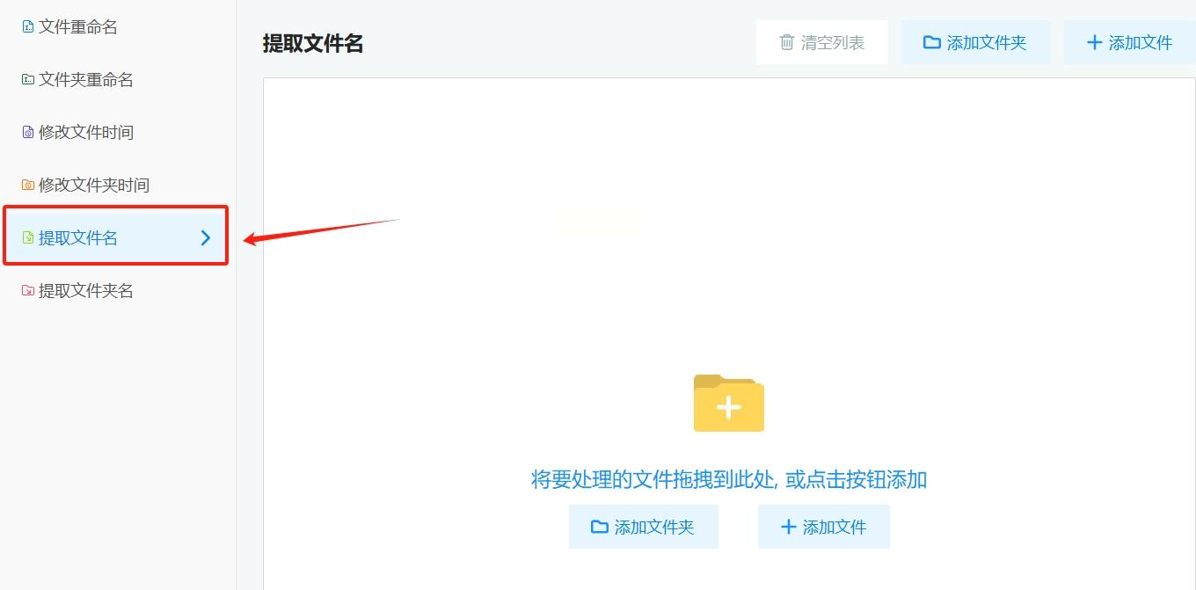Click the green 提取文件名 icon

(28, 237)
